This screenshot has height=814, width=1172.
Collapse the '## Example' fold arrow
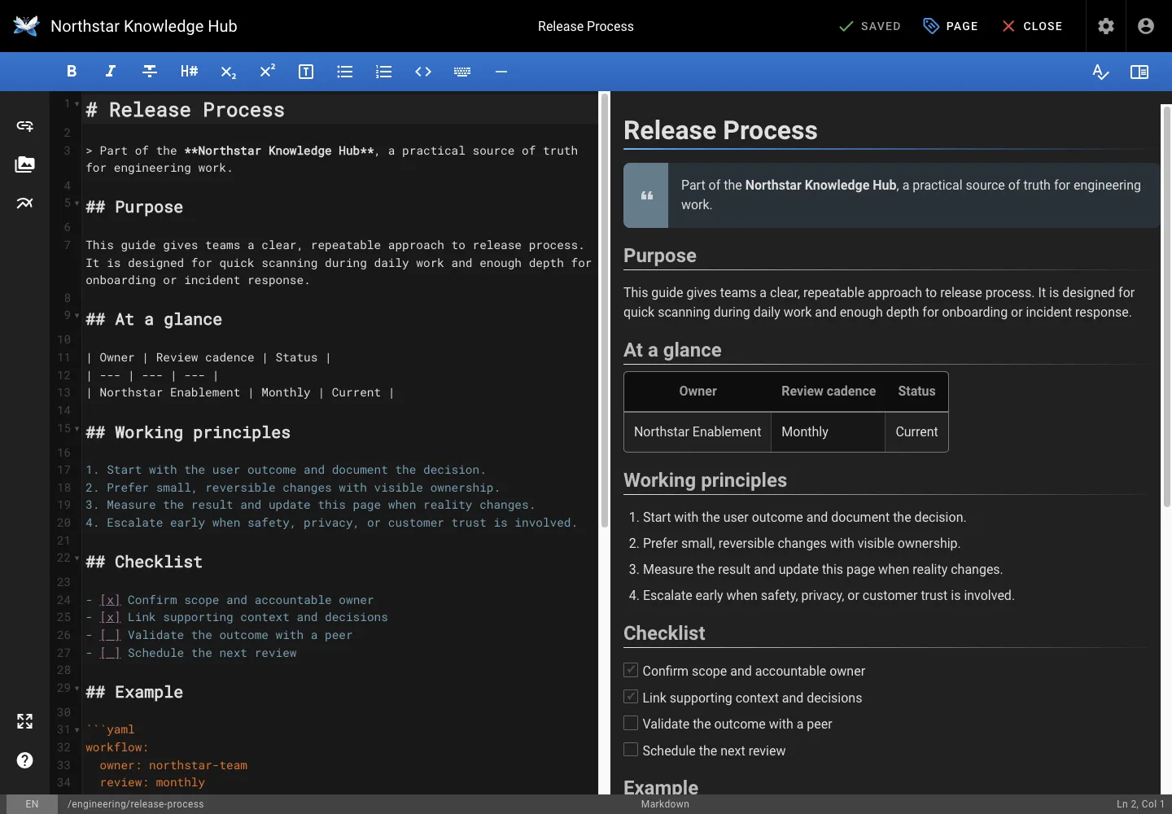pos(77,689)
